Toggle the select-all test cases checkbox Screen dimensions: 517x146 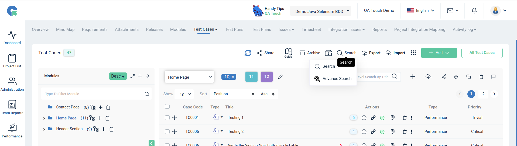167,107
